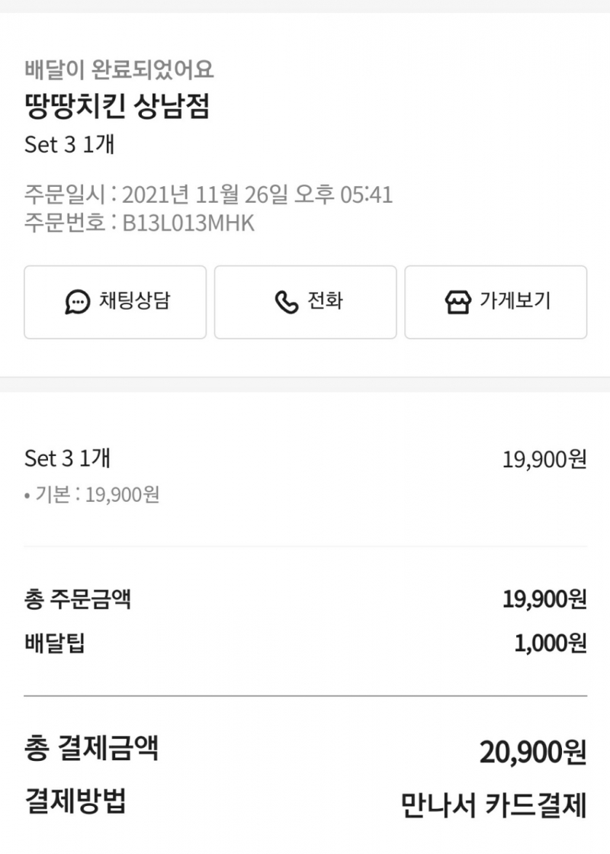The height and width of the screenshot is (854, 610).
Task: Click the 배달이 완료되었어요 status text
Action: point(119,70)
